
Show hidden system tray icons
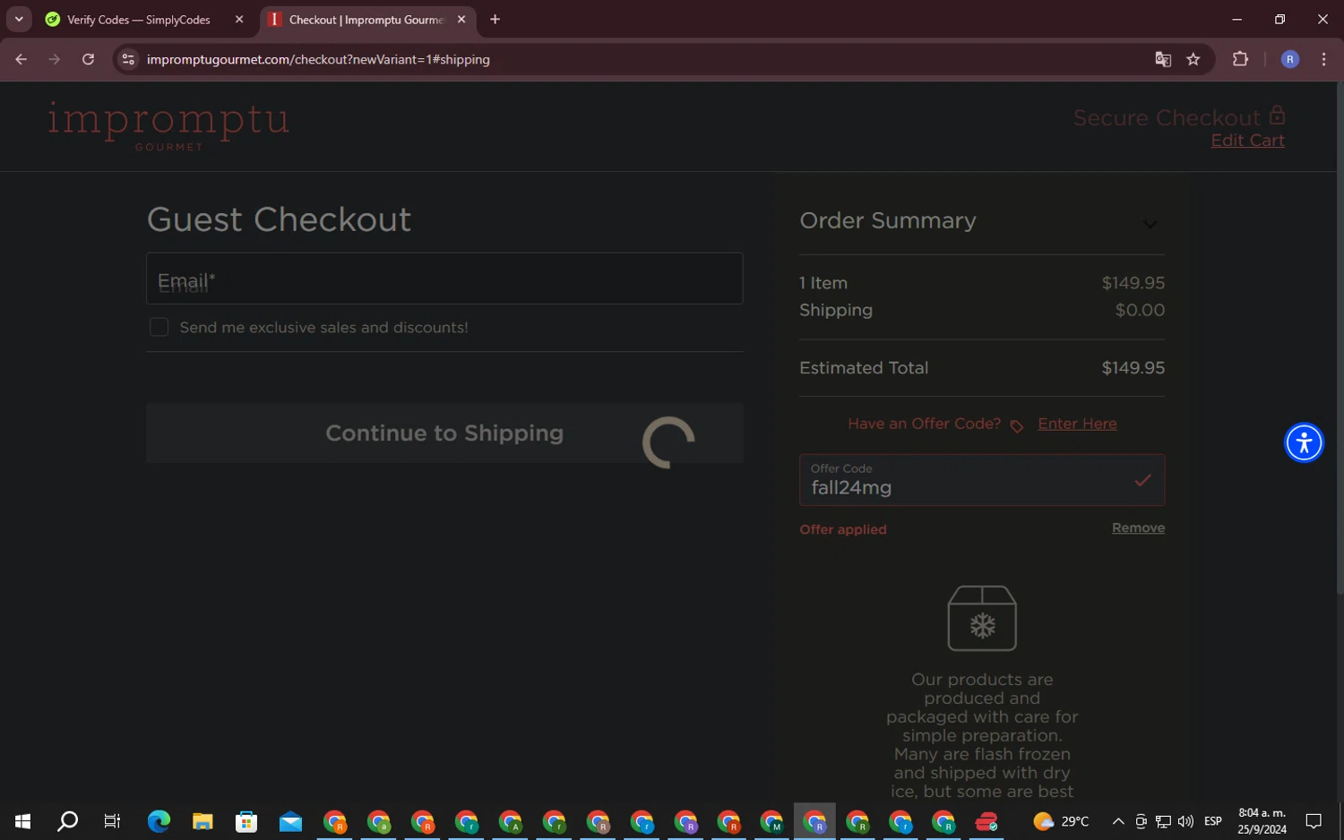(1118, 821)
